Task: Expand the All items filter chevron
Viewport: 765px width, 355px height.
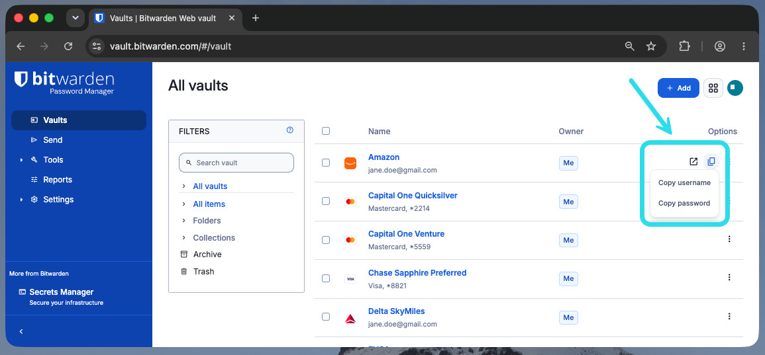Action: [x=183, y=204]
